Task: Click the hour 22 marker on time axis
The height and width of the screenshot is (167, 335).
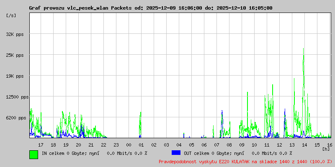Action: pos(103,145)
